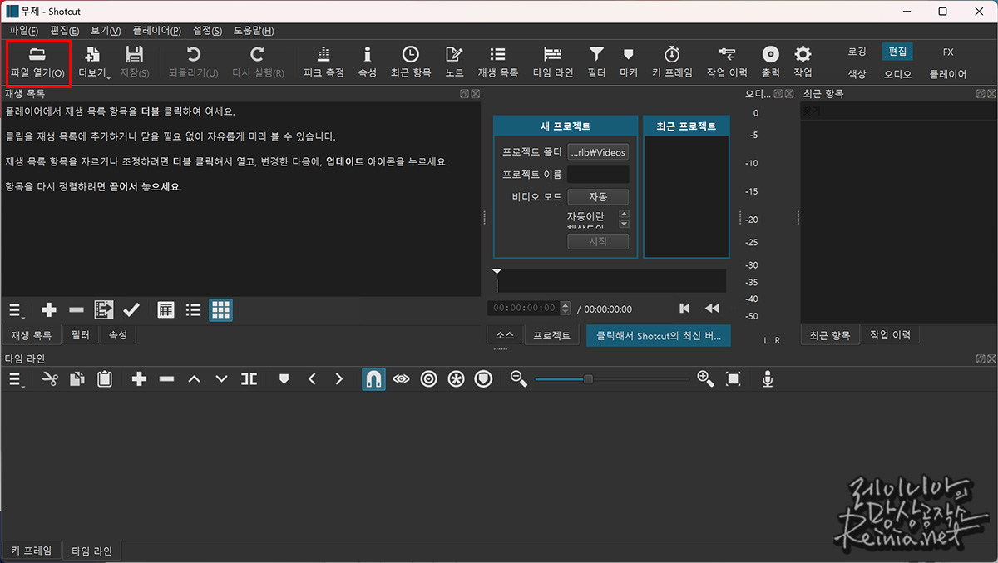The height and width of the screenshot is (563, 998).
Task: Open the 비디오 모드 자동 dropdown
Action: pos(597,196)
